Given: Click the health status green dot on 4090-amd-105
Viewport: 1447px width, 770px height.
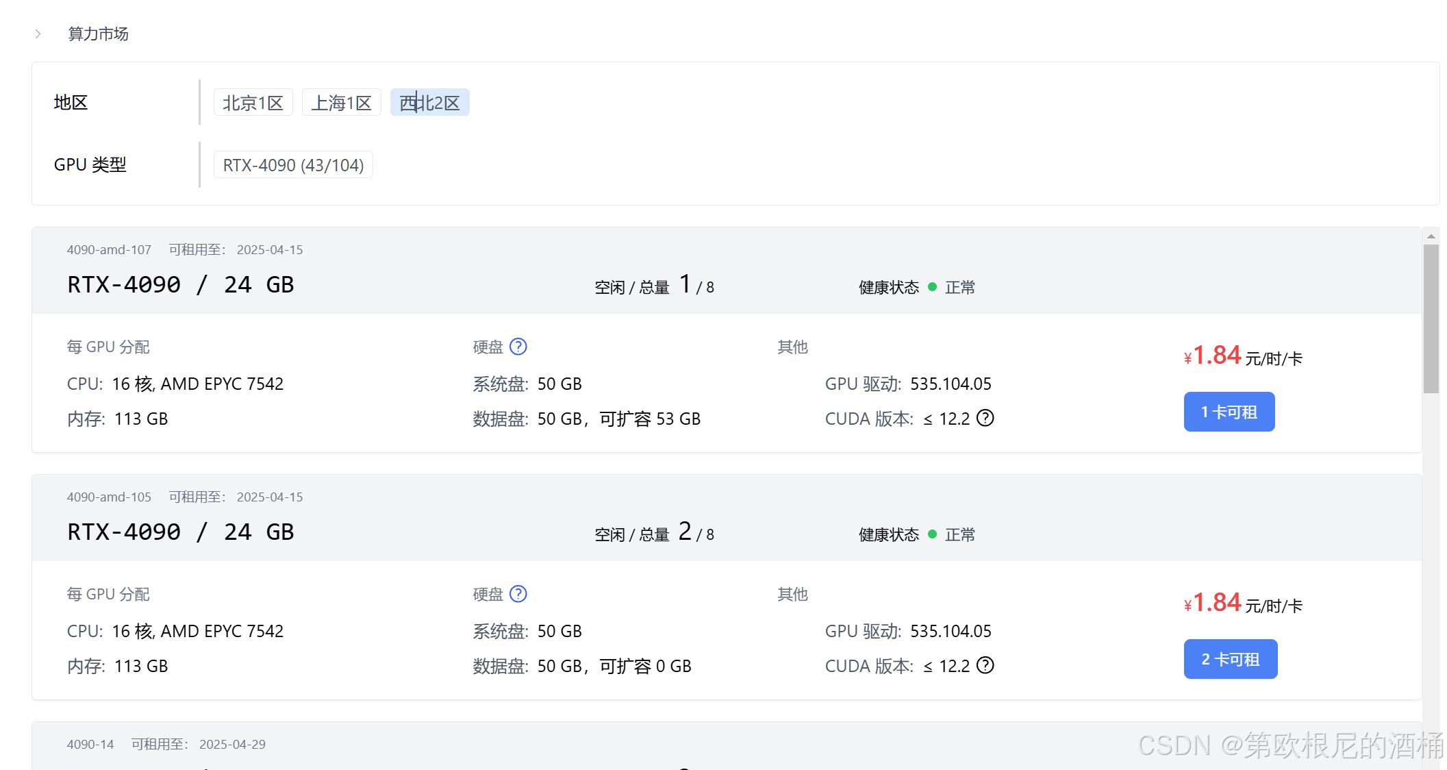Looking at the screenshot, I should pos(932,534).
